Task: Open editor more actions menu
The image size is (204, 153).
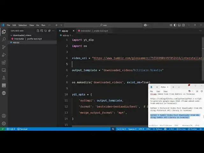Action: click(200, 31)
